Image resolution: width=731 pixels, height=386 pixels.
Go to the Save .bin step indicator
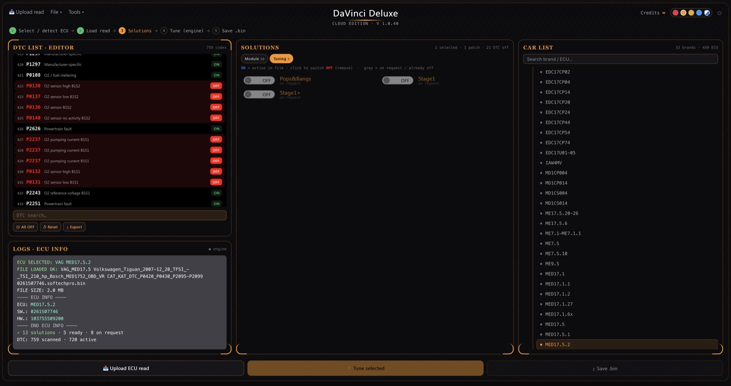click(x=229, y=31)
